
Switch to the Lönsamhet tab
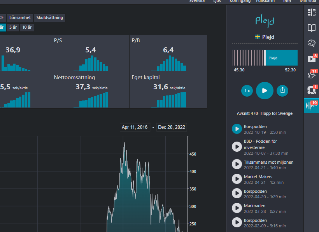[20, 18]
